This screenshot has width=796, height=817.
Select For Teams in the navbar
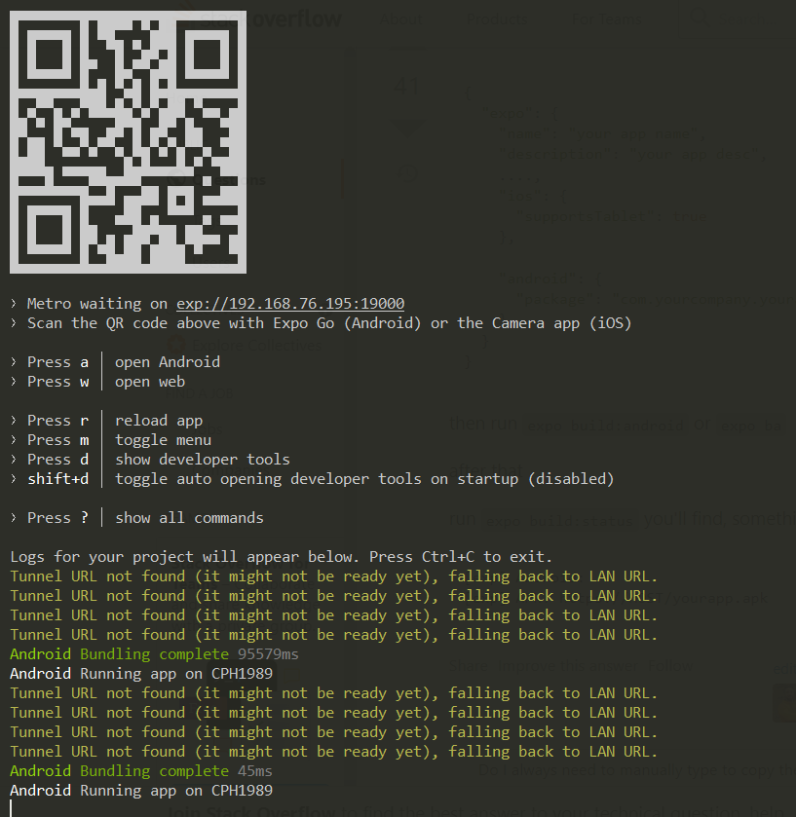607,19
